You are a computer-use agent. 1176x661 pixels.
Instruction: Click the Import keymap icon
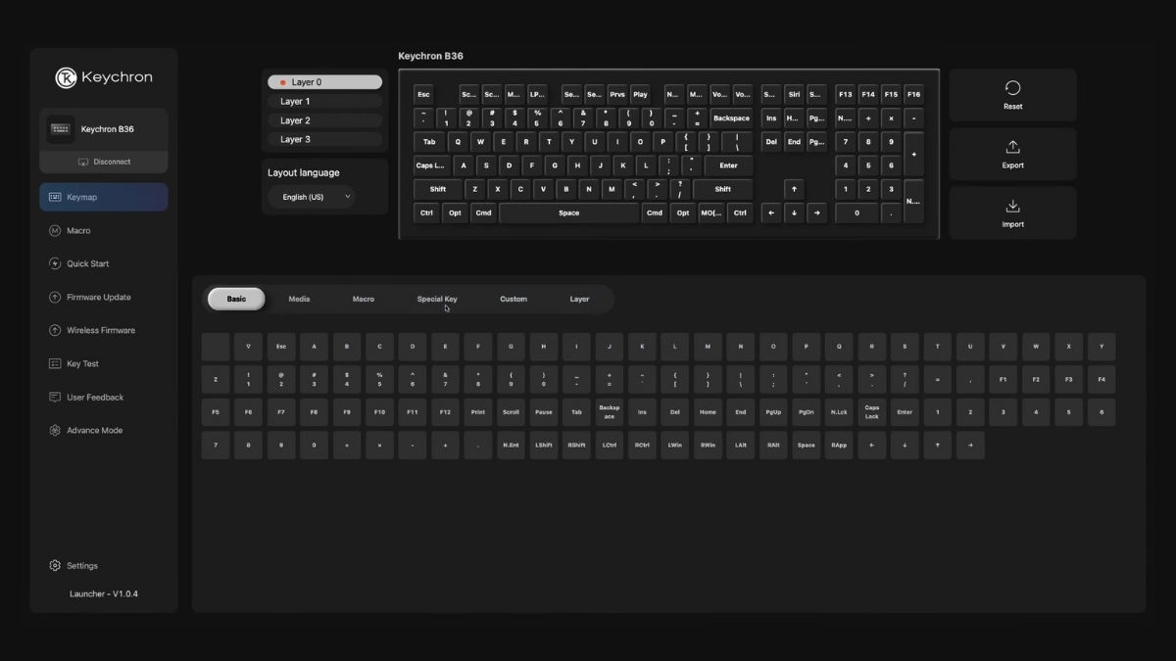pyautogui.click(x=1012, y=206)
